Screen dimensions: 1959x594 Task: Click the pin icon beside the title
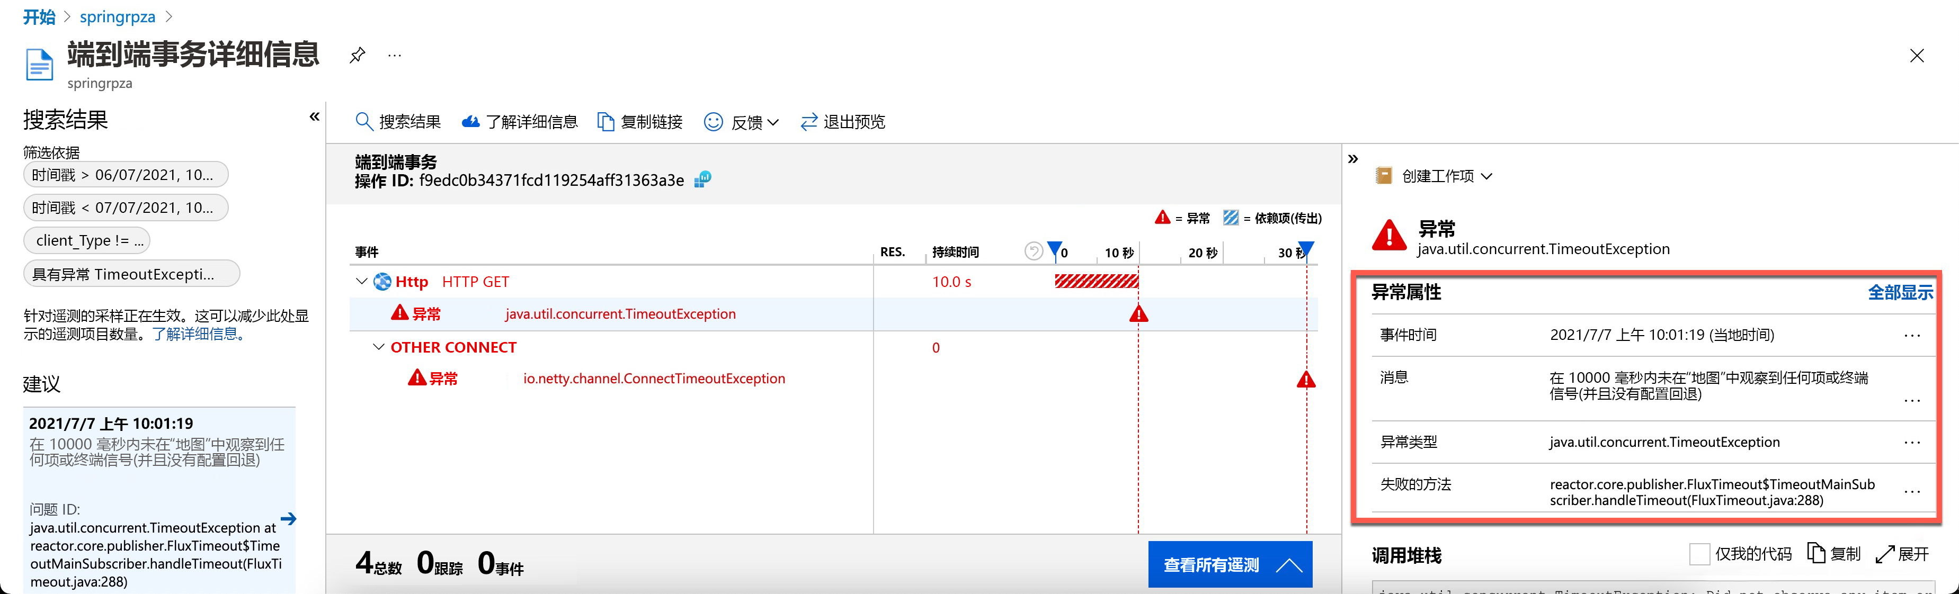pos(357,55)
